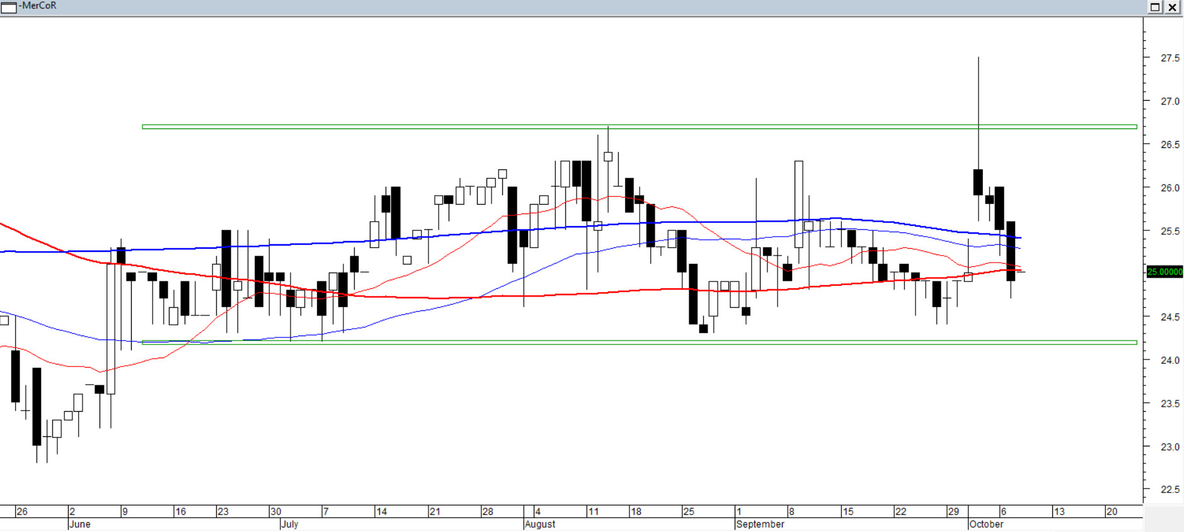Click the 27.5 price axis label
The height and width of the screenshot is (532, 1184).
pos(1170,58)
